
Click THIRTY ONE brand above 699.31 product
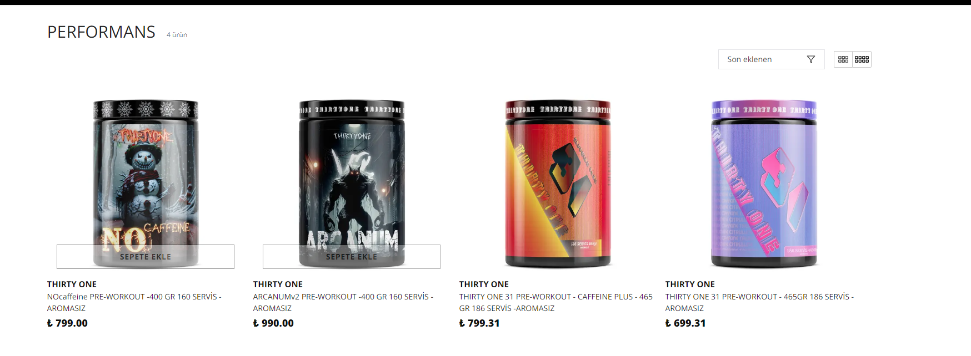point(690,284)
